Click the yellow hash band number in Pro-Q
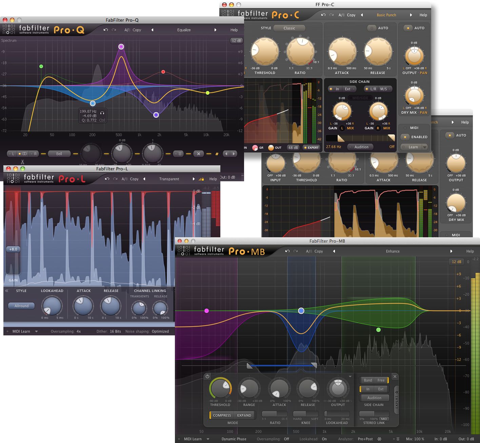This screenshot has height=443, width=480. pos(217,154)
